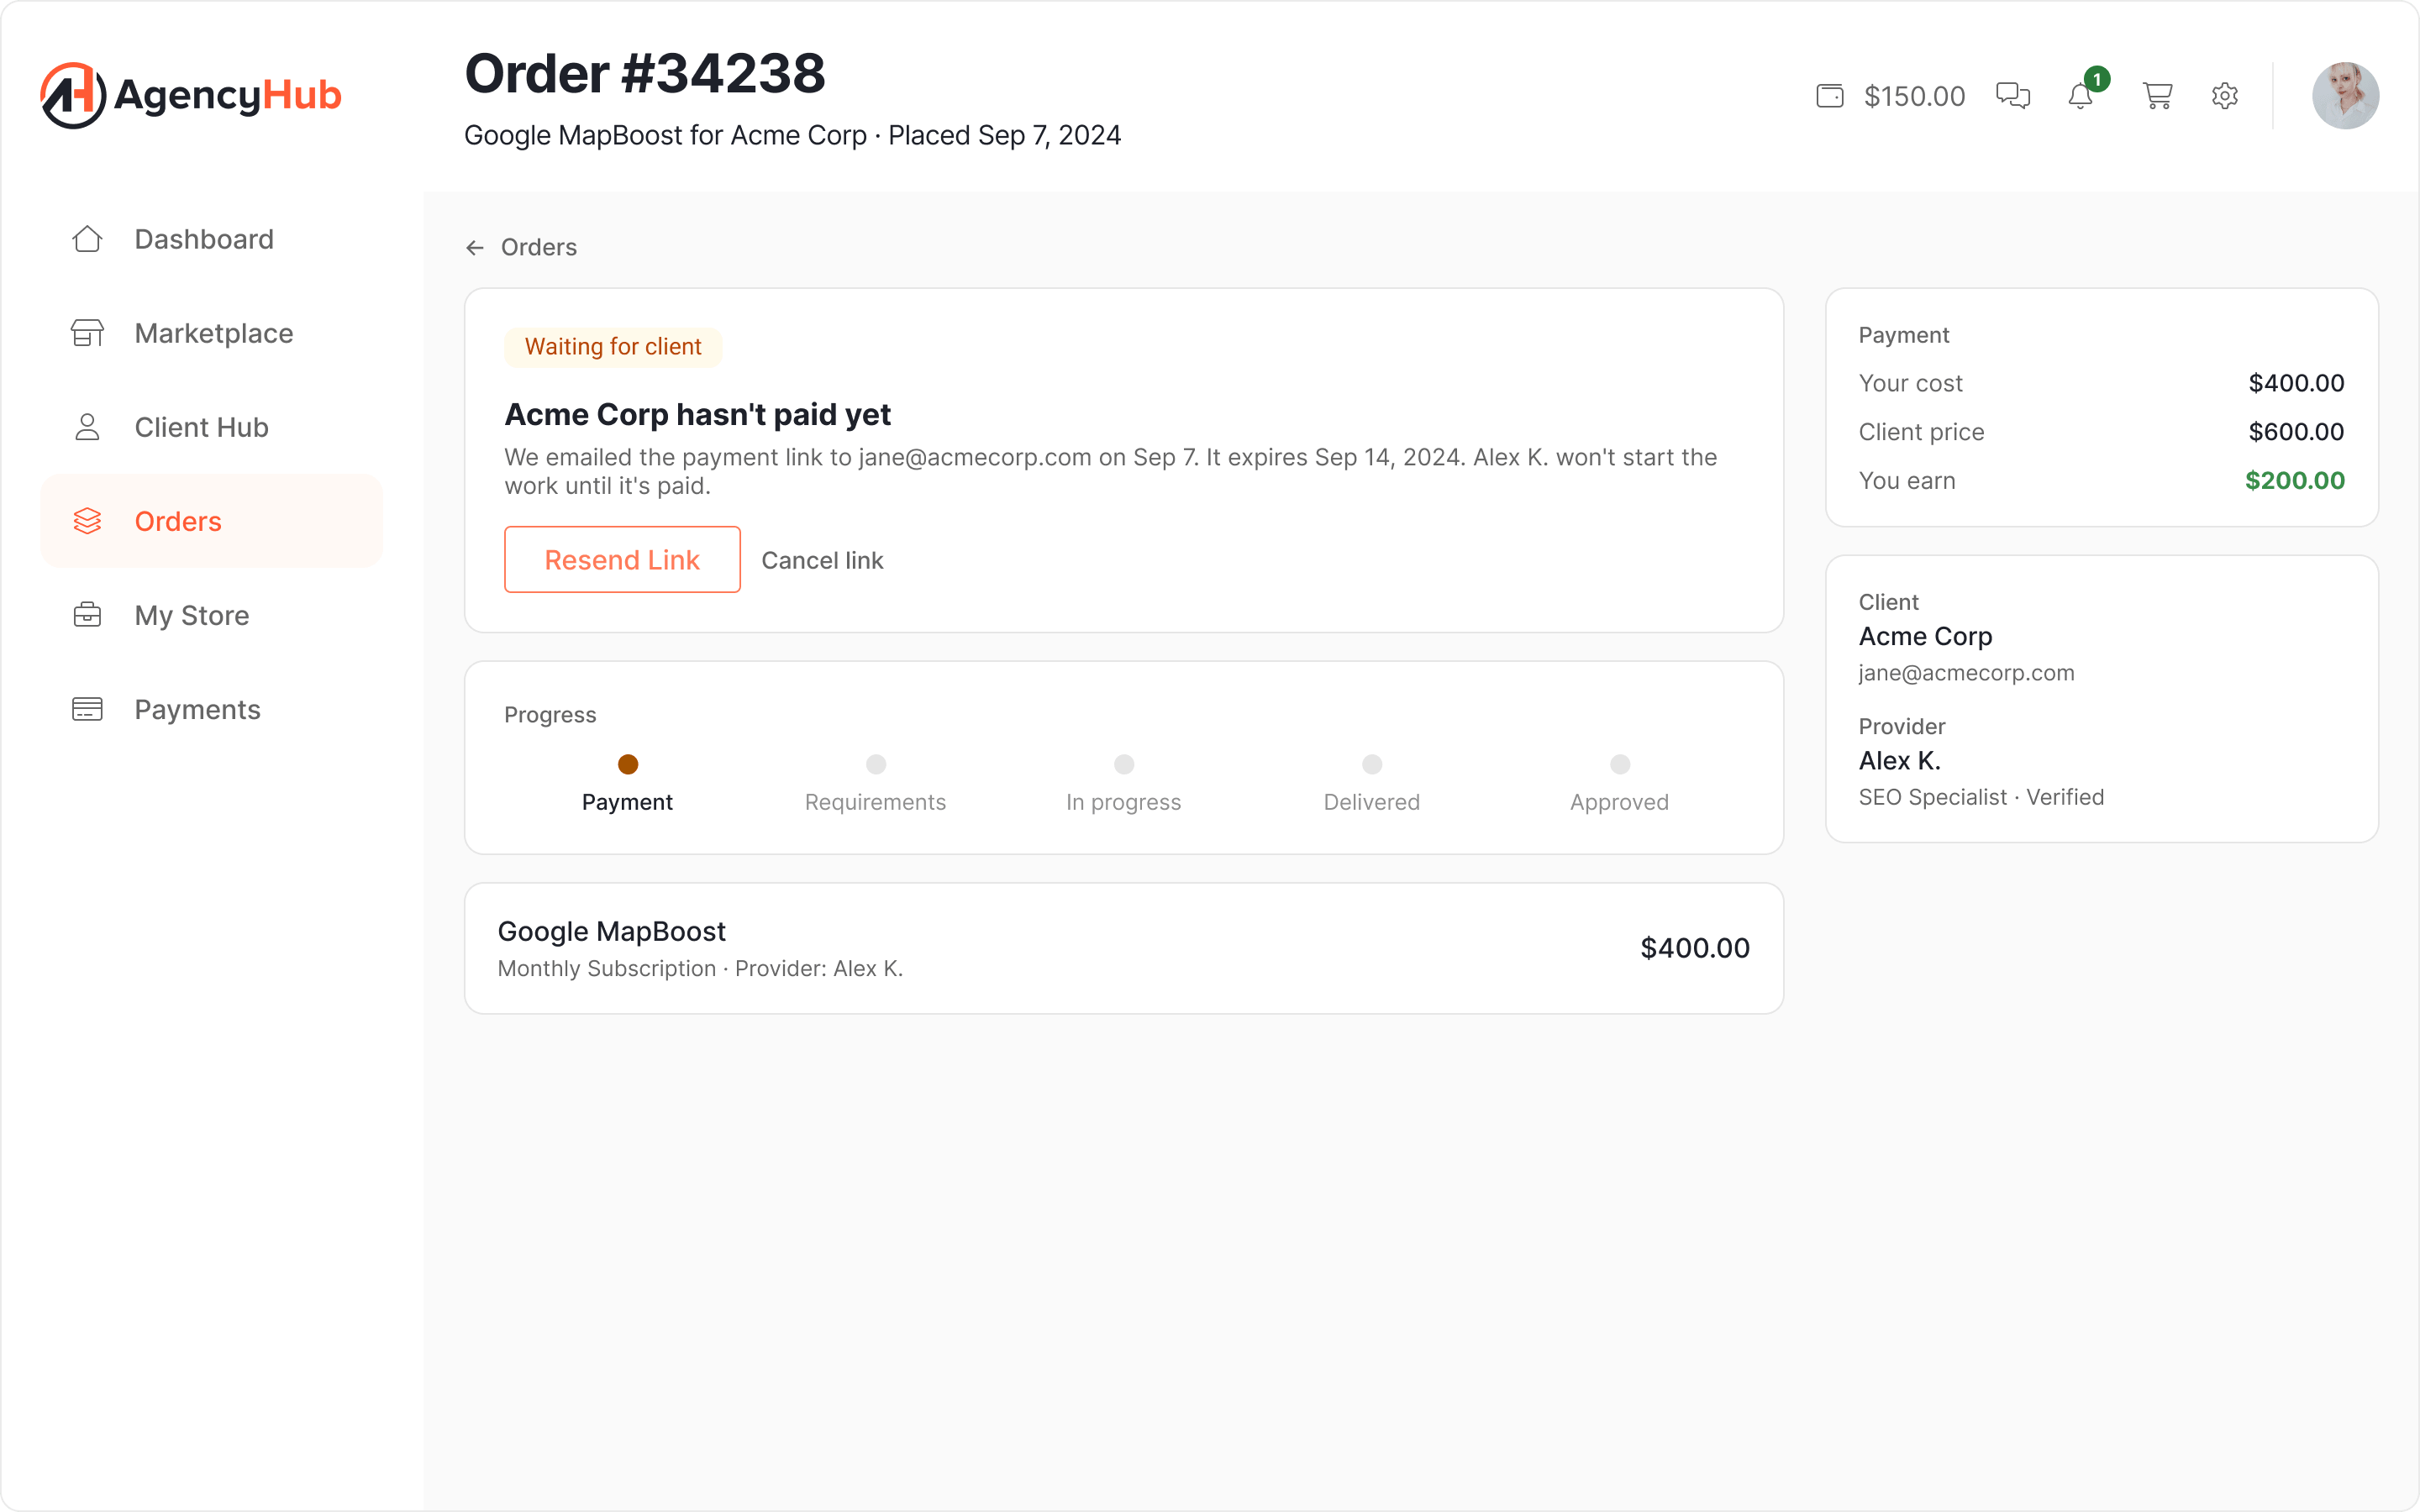Click the Marketplace storefront icon

coord(87,333)
